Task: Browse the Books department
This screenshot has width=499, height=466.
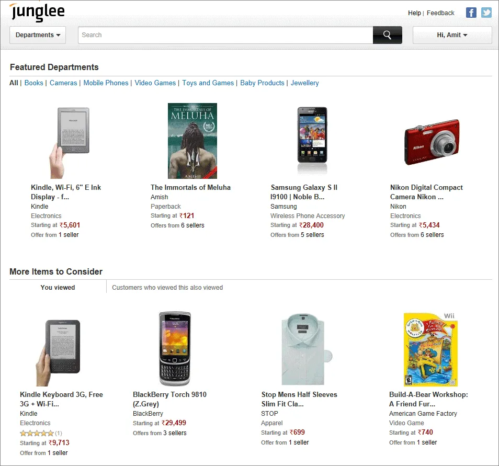Action: (x=33, y=83)
